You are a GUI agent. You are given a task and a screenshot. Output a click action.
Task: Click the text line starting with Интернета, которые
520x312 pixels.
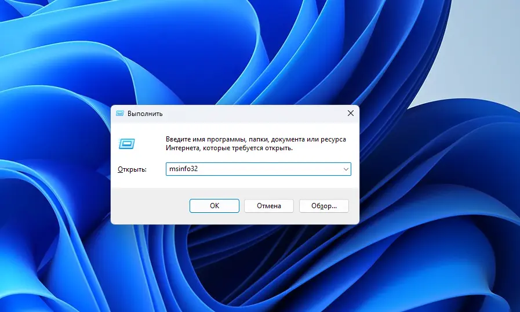pyautogui.click(x=229, y=148)
